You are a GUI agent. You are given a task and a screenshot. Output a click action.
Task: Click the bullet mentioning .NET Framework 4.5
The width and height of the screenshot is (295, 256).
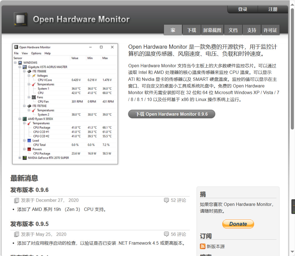coord(102,243)
